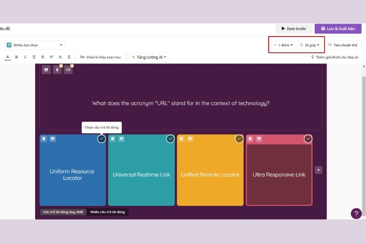
Task: Click Lưu & Xuất bản button
Action: 338,29
